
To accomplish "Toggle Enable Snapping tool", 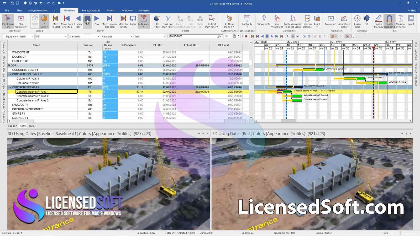I will point(389,22).
